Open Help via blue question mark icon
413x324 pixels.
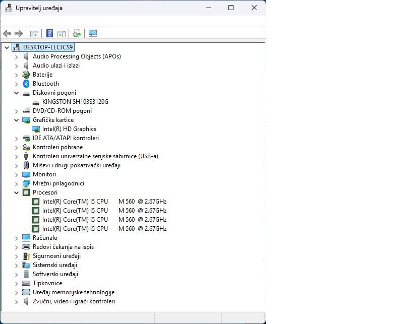tap(49, 33)
